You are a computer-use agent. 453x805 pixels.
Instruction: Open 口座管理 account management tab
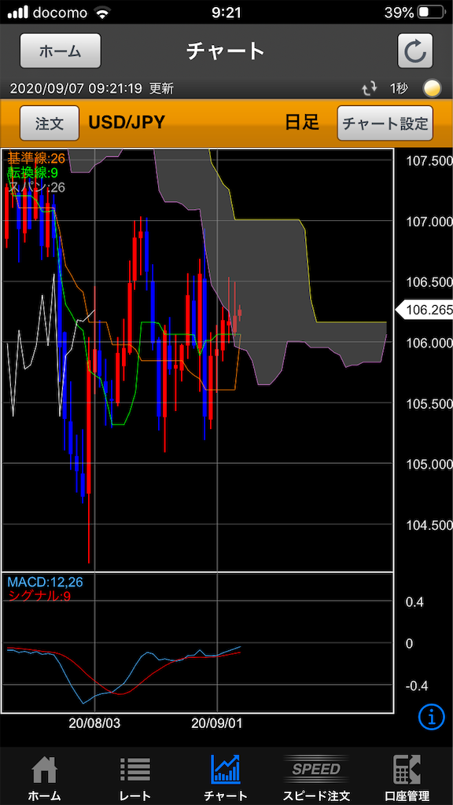[407, 778]
